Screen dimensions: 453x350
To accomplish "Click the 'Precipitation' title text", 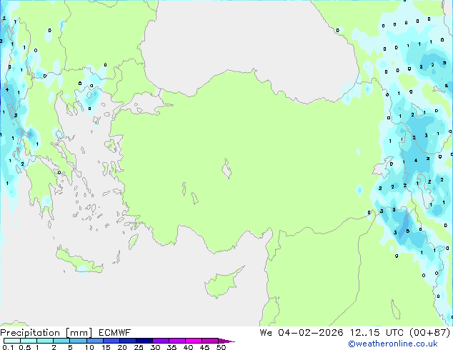I will [30, 333].
